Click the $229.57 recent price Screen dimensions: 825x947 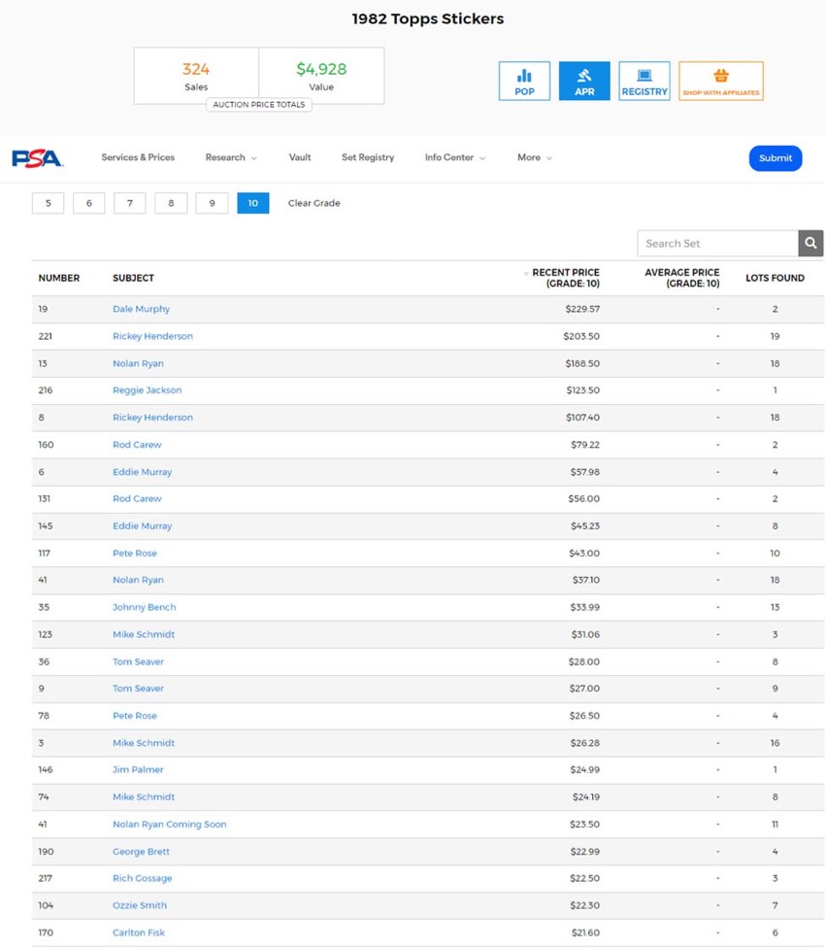coord(582,309)
